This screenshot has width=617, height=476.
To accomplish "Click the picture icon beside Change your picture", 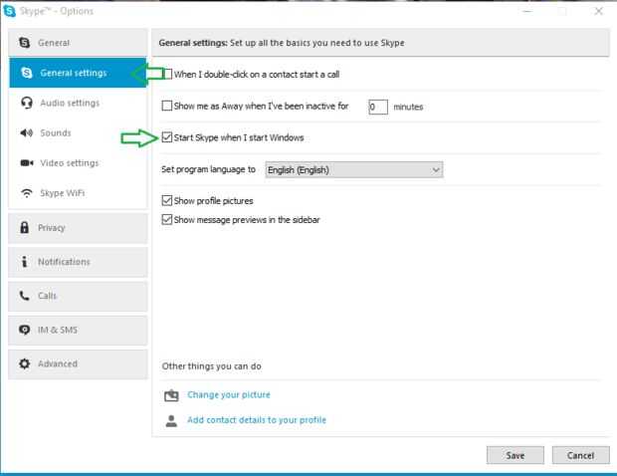I will coord(171,395).
